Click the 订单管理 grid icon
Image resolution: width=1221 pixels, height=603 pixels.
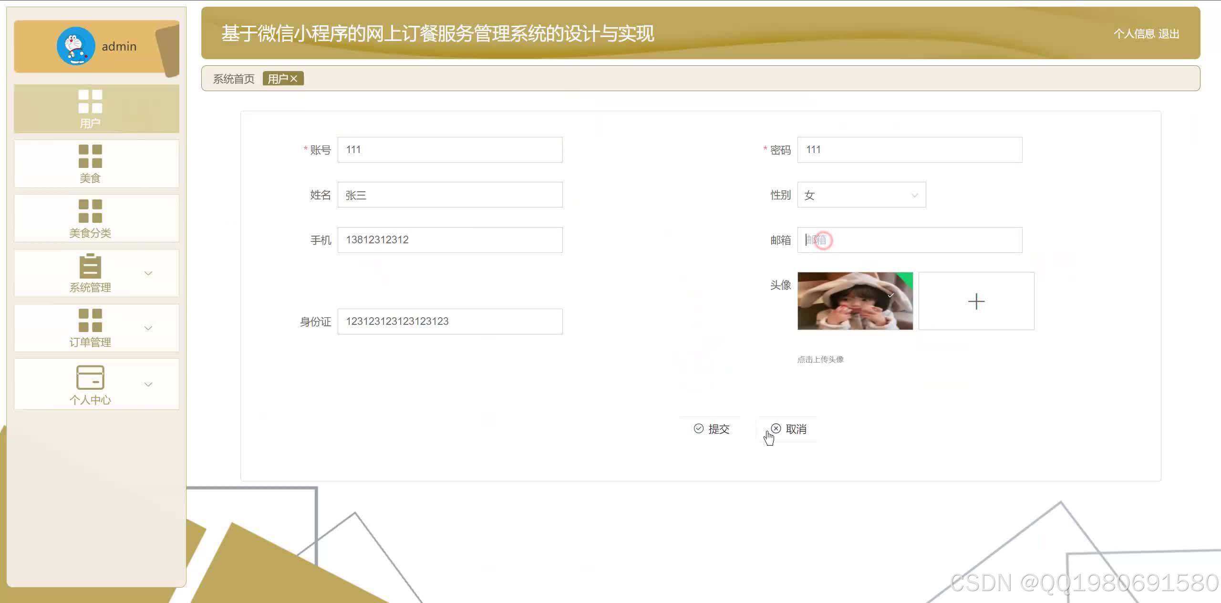pyautogui.click(x=90, y=321)
